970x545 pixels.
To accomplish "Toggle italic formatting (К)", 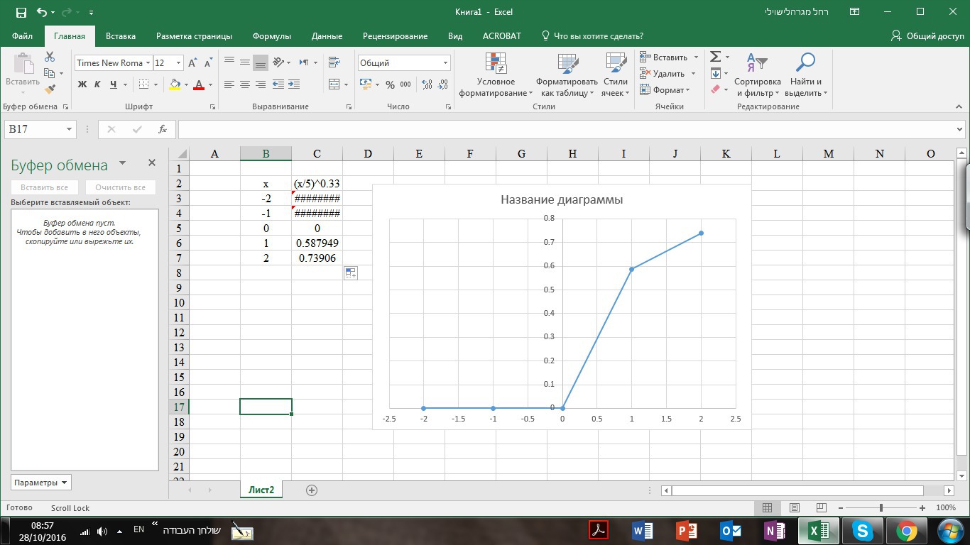I will click(x=97, y=84).
